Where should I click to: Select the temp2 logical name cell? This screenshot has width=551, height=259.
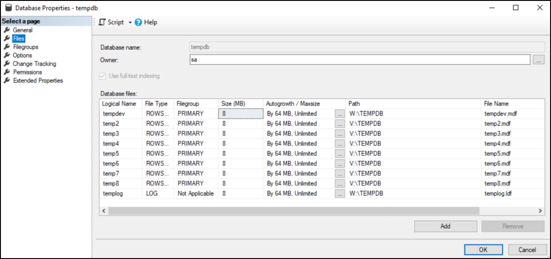[121, 124]
